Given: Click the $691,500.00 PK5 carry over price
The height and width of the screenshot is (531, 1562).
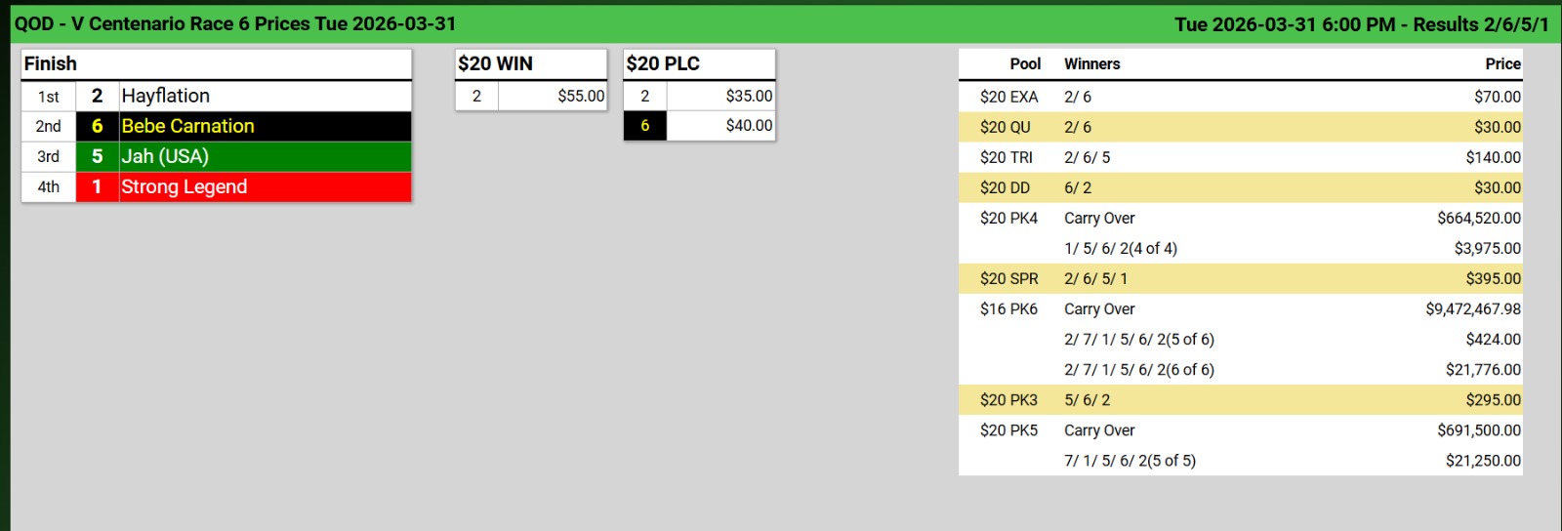Looking at the screenshot, I should click(x=1478, y=429).
